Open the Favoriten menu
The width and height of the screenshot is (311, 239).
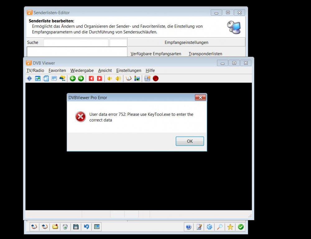click(57, 70)
